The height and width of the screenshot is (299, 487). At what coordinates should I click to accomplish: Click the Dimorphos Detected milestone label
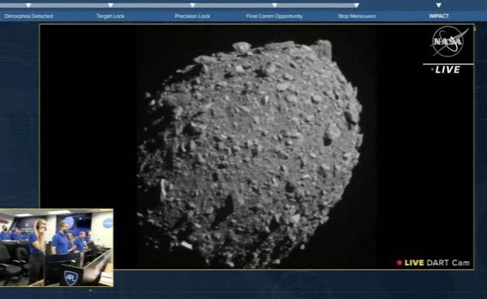click(29, 16)
